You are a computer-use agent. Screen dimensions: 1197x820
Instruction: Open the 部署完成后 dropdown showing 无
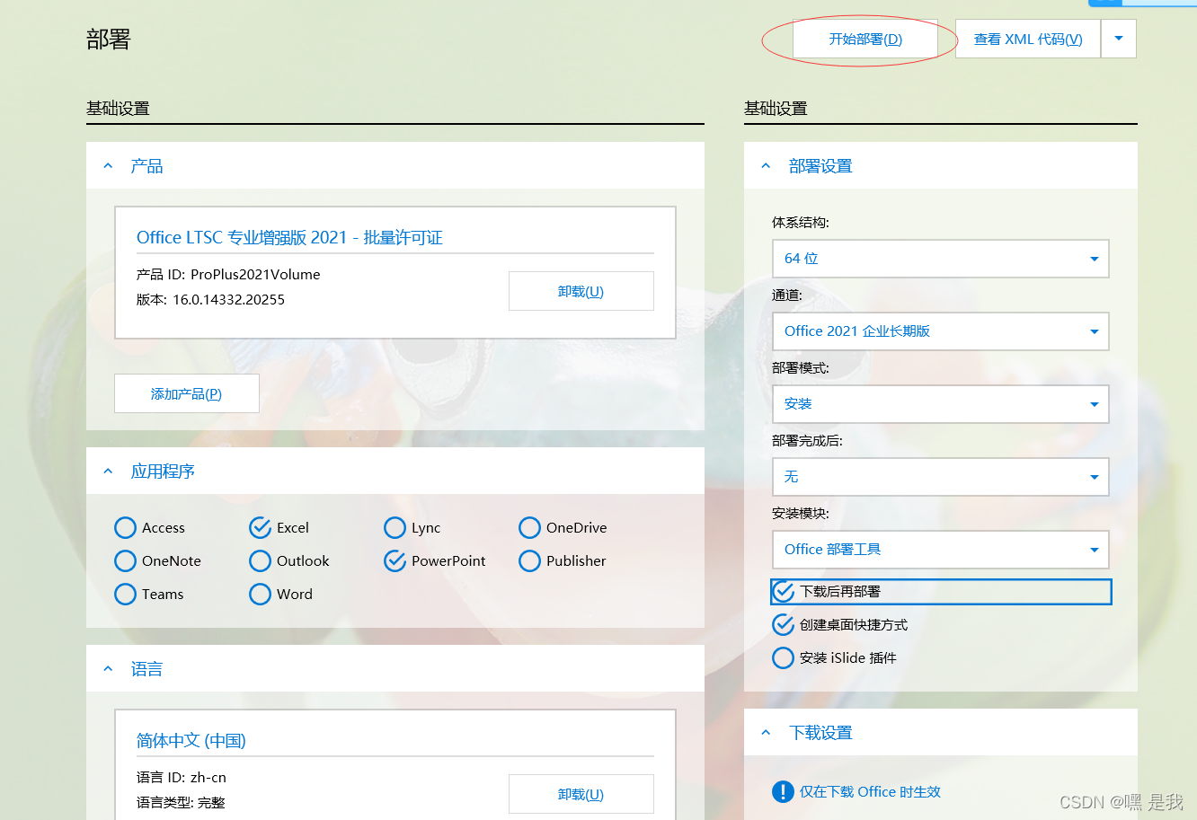(x=941, y=477)
